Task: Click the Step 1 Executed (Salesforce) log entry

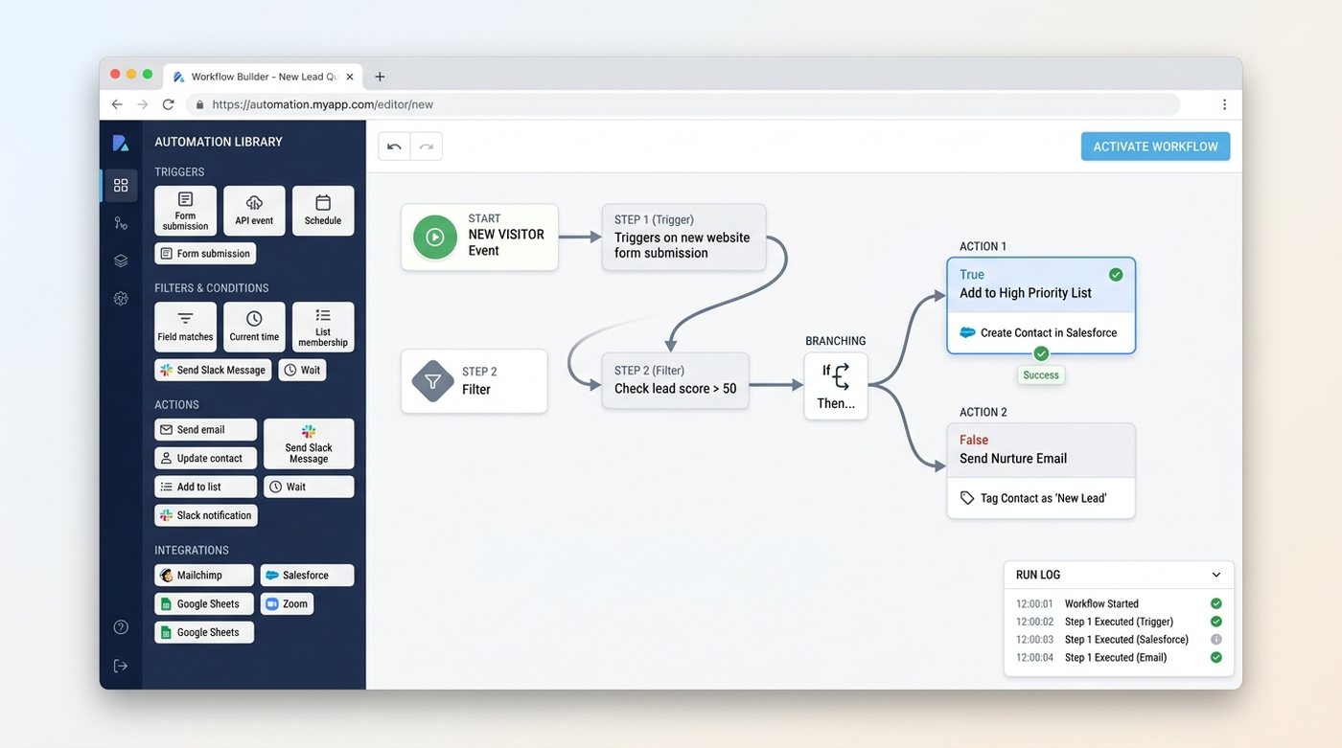Action: point(1119,640)
